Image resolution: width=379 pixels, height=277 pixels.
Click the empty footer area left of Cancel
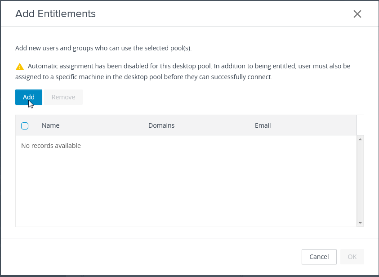tap(153, 257)
